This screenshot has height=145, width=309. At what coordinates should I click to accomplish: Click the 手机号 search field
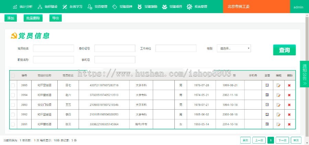coord(115,59)
